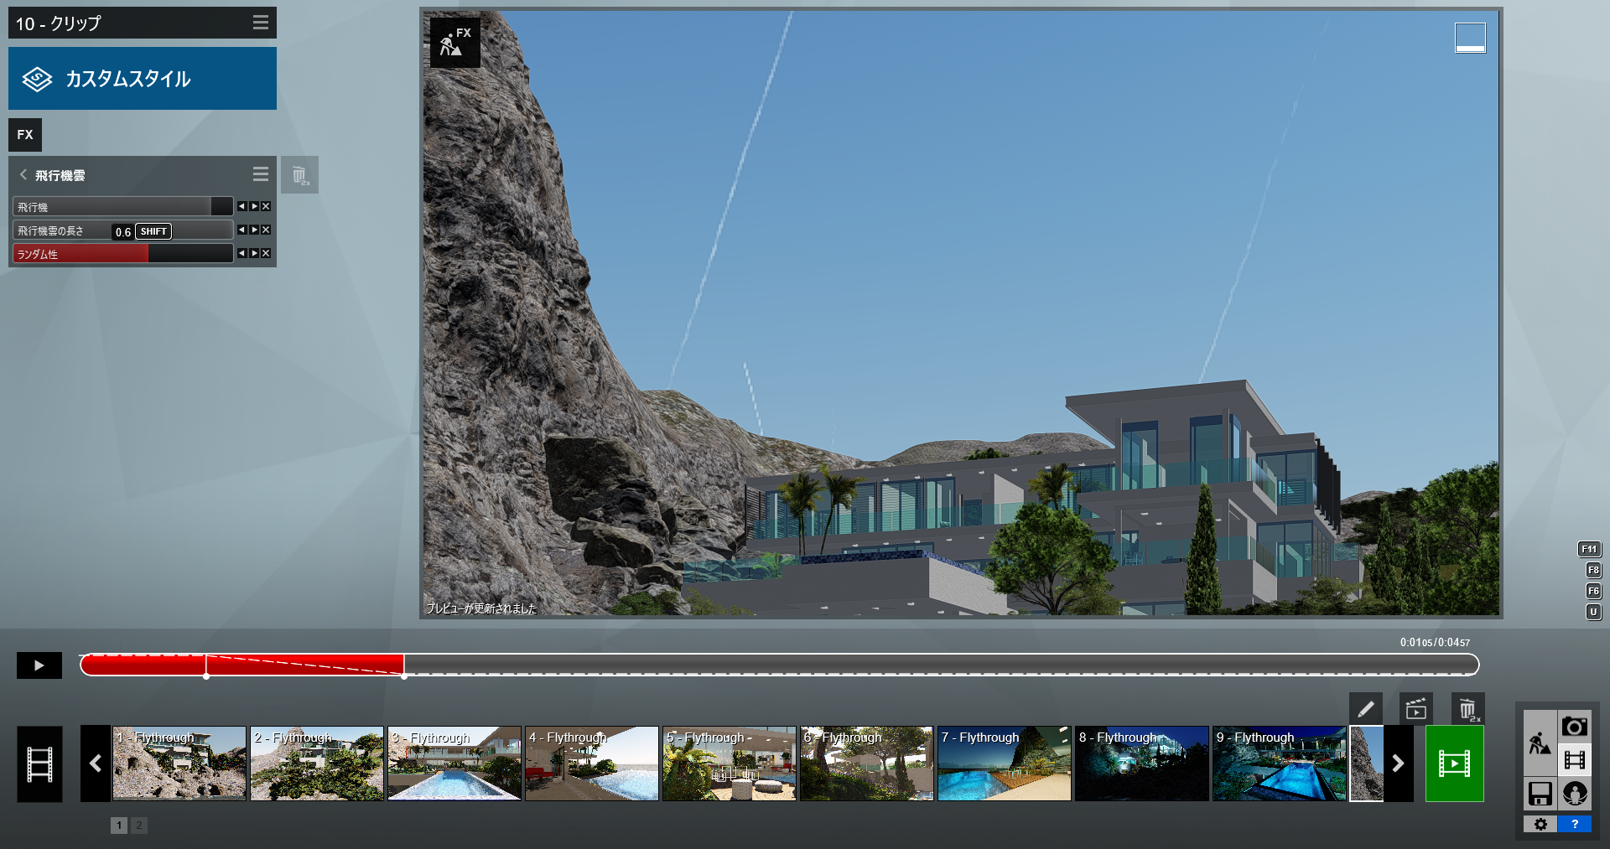Select the 7 - Flythrough clip thumbnail

point(1005,764)
